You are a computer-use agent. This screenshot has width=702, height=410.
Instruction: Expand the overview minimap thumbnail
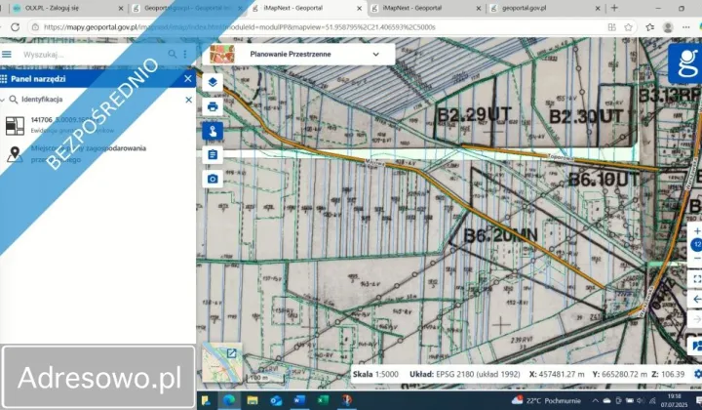pos(232,353)
